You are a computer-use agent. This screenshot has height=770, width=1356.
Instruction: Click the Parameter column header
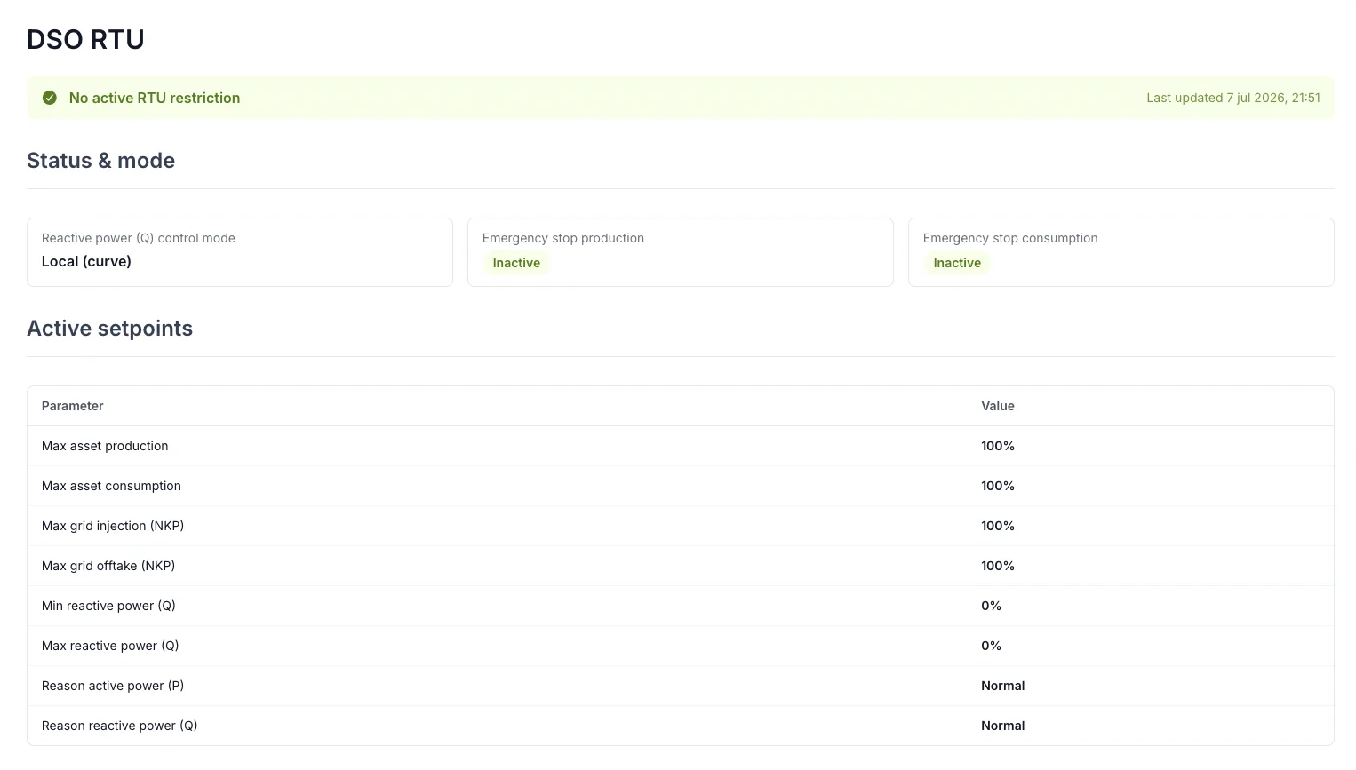click(x=72, y=406)
